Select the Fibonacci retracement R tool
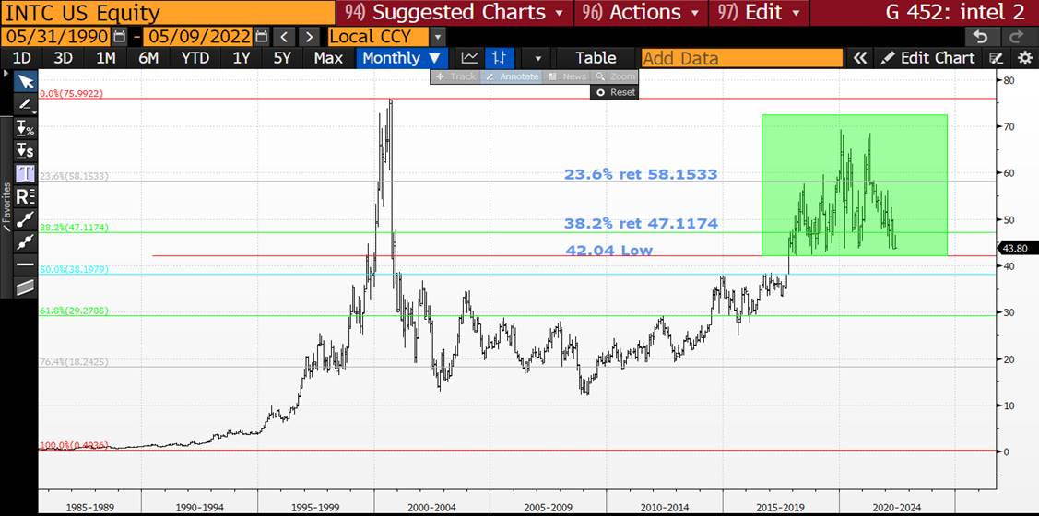The height and width of the screenshot is (516, 1039). pos(26,196)
